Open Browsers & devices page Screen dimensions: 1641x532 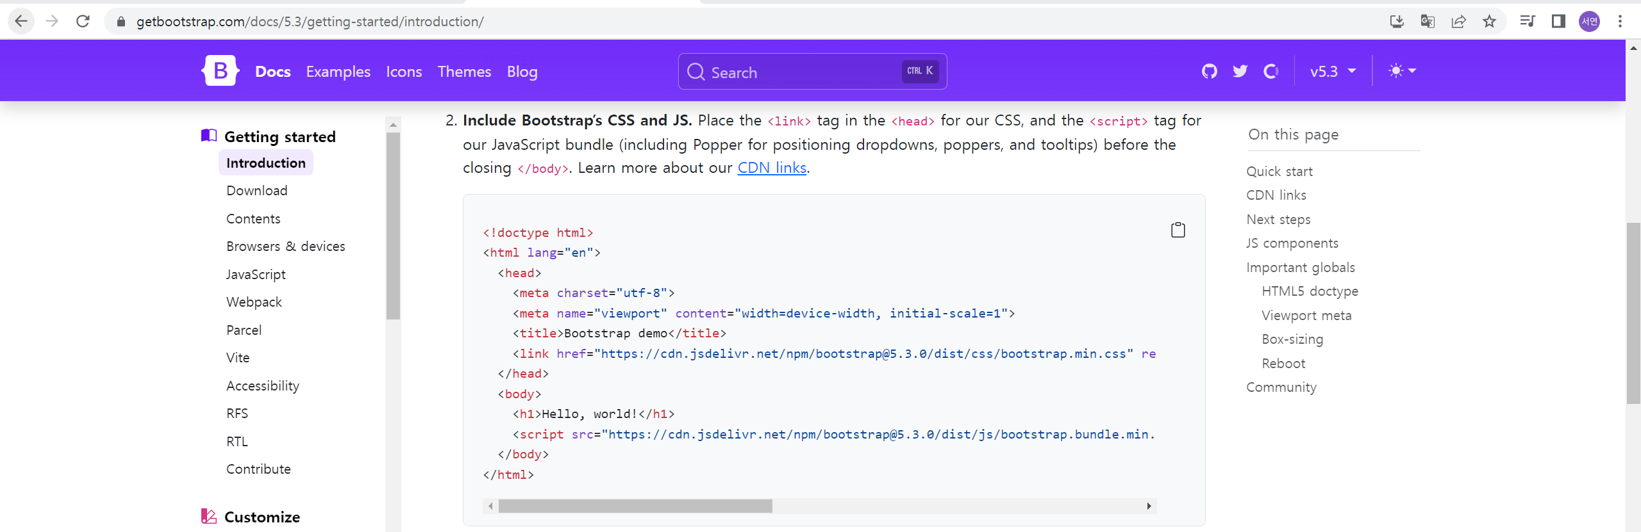[286, 246]
